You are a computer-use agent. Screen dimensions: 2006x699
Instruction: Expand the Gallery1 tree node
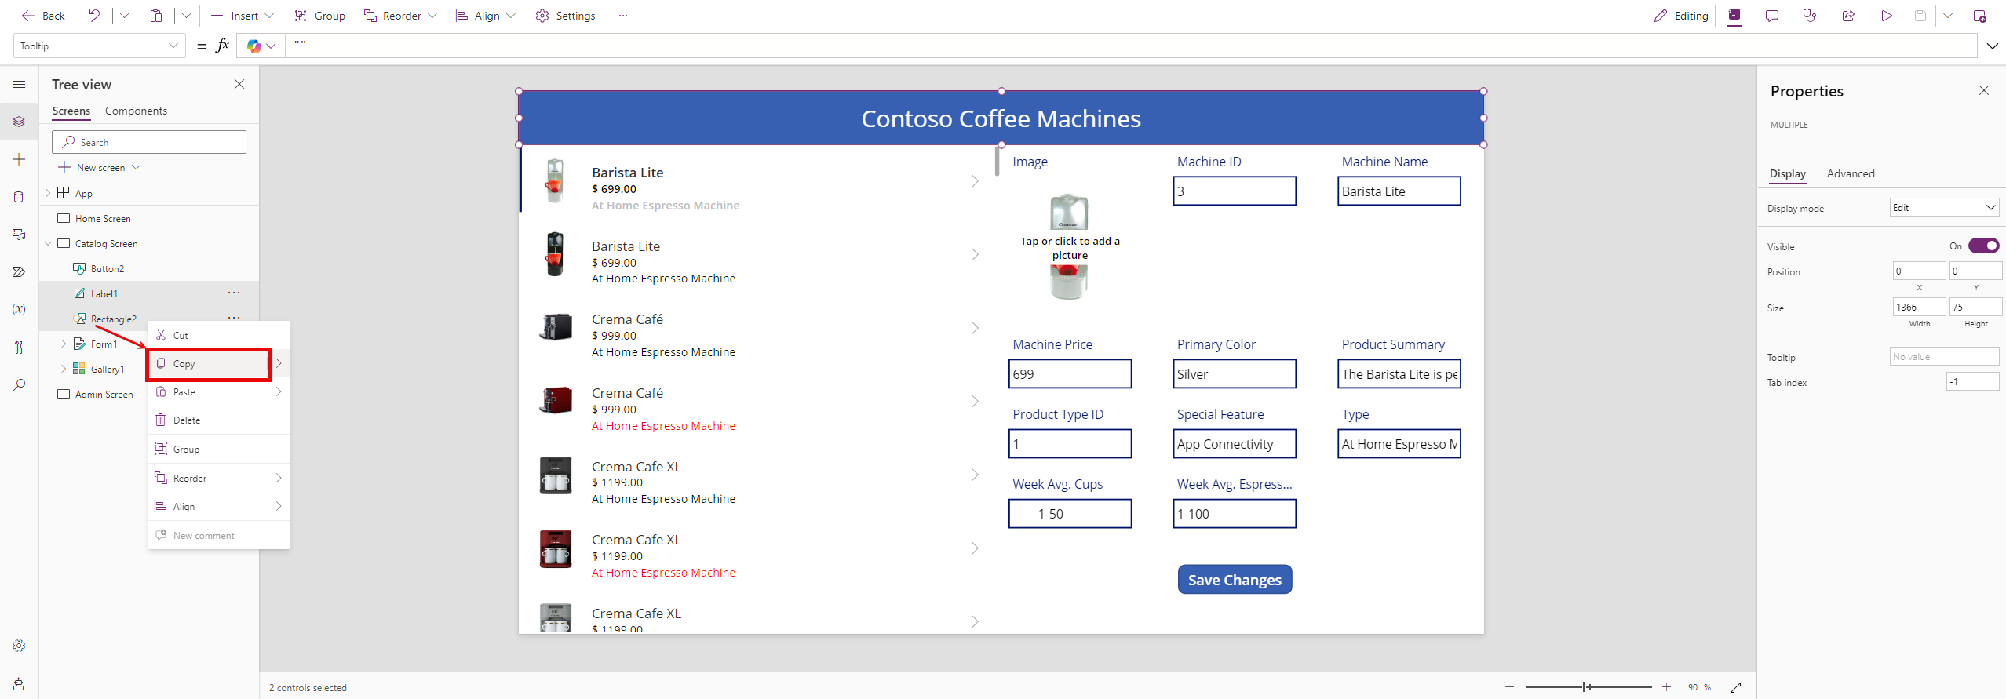[x=64, y=369]
